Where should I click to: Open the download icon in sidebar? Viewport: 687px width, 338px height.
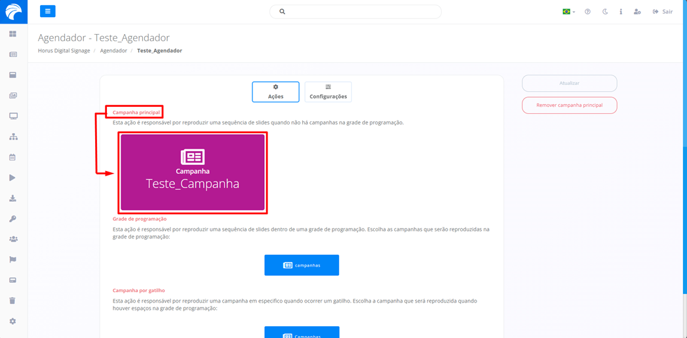(12, 198)
